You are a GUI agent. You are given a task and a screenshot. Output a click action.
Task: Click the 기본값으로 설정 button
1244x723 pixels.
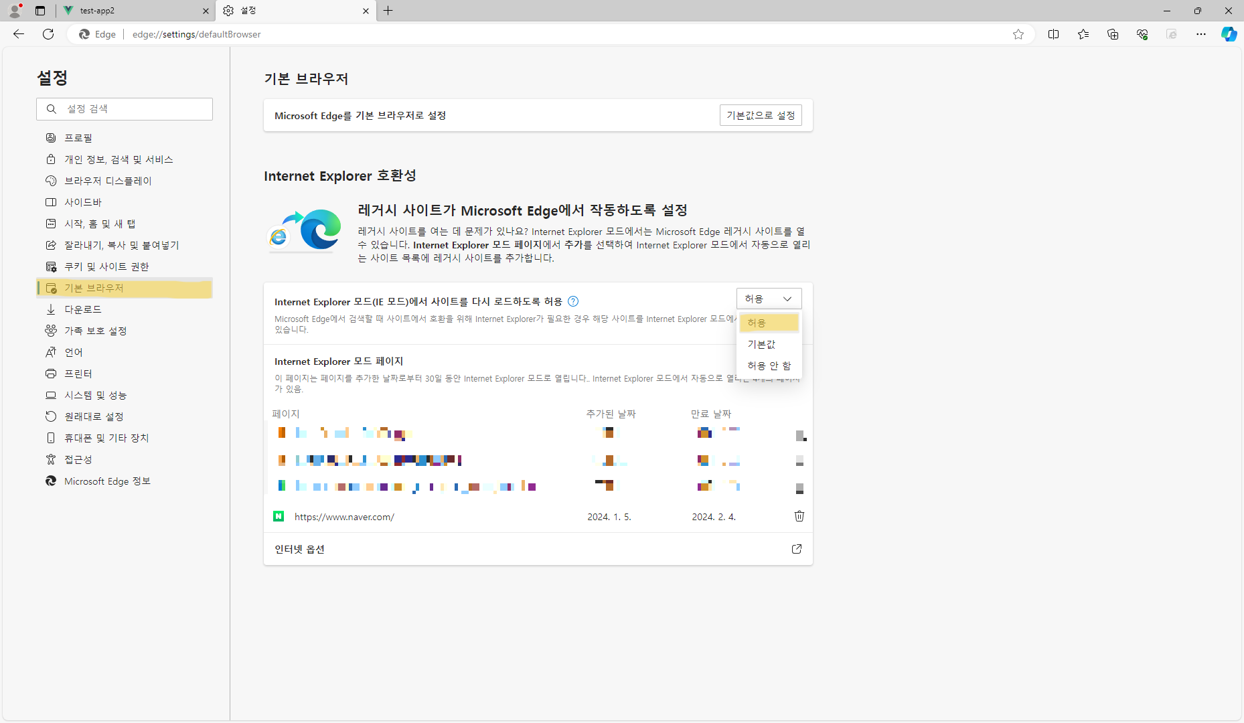click(x=761, y=115)
